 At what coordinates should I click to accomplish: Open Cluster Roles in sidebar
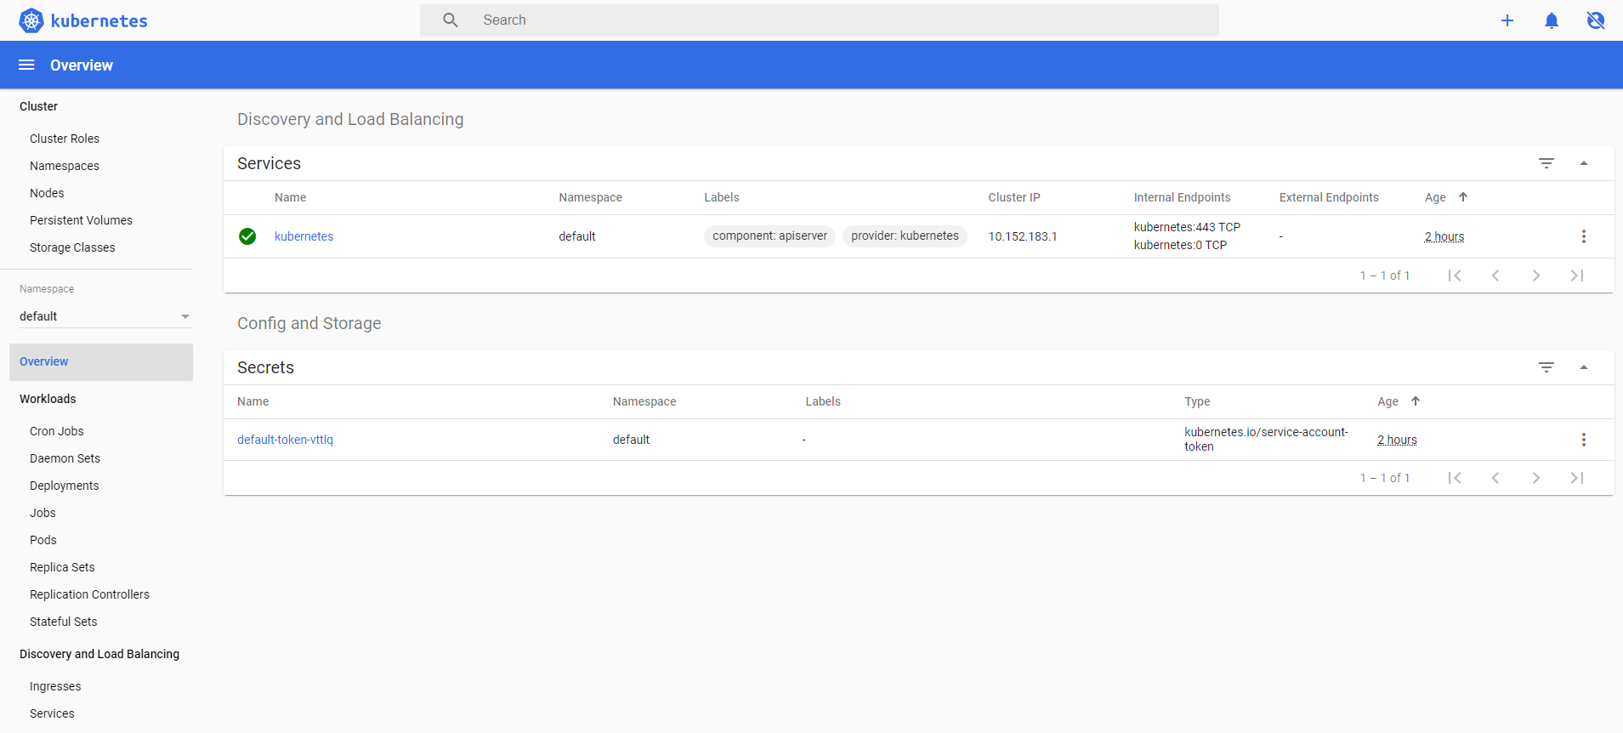pyautogui.click(x=65, y=139)
